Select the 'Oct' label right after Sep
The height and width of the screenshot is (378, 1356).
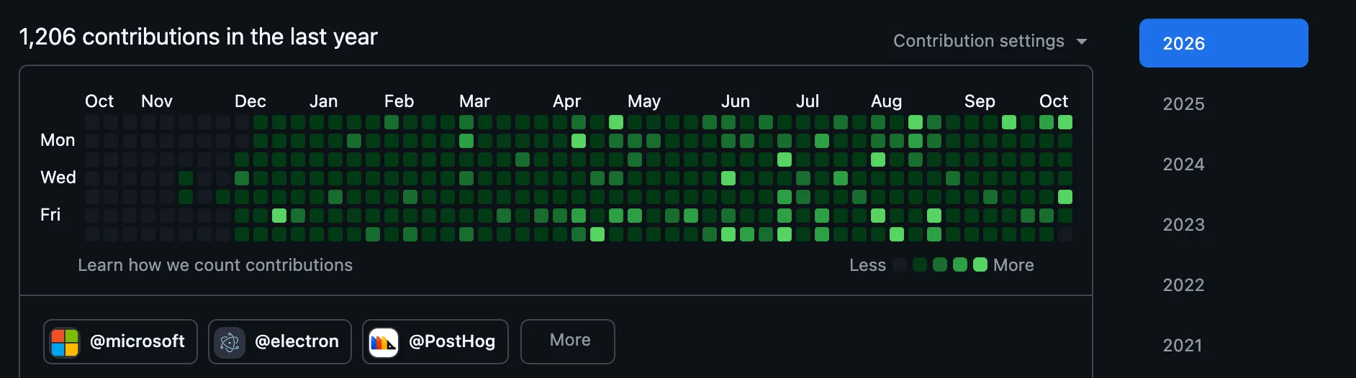pos(1054,101)
